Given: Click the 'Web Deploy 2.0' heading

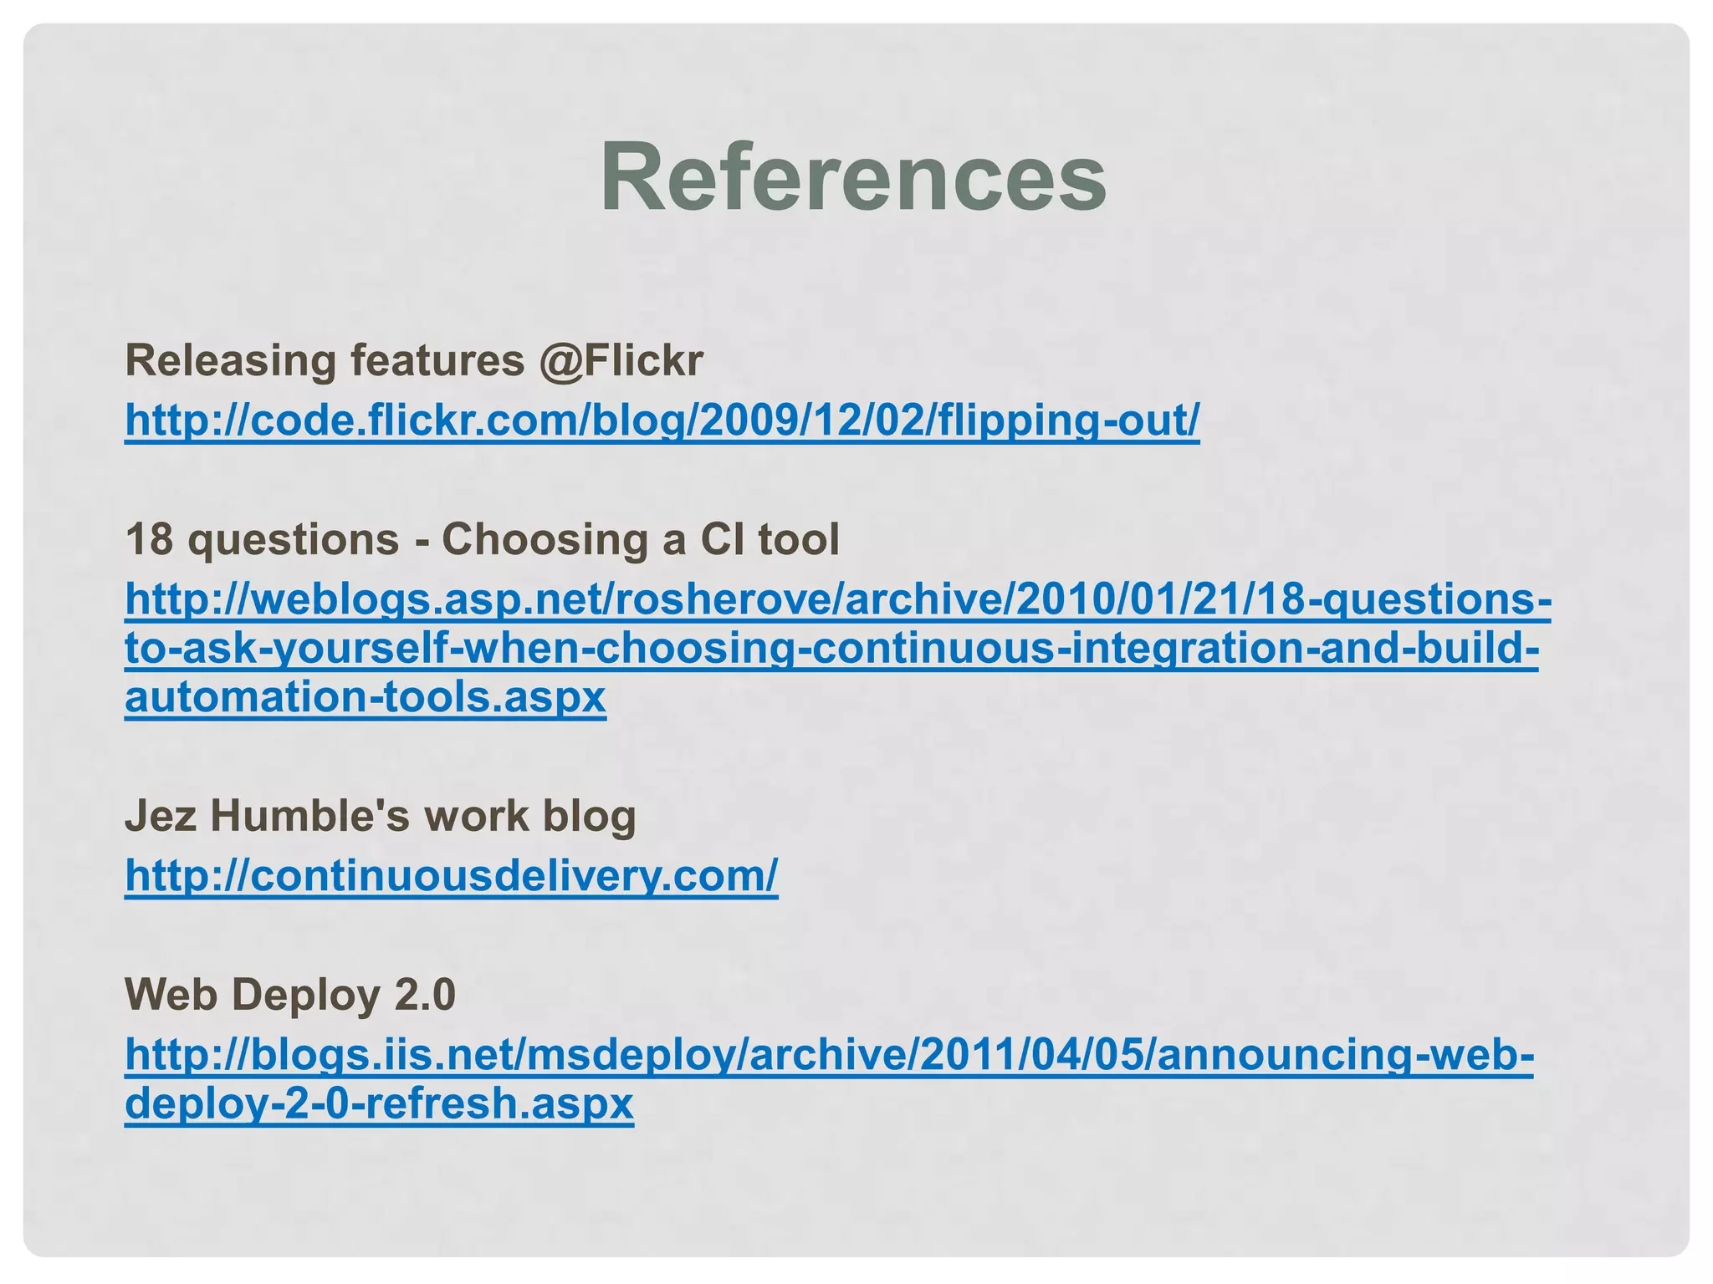Looking at the screenshot, I should pyautogui.click(x=290, y=995).
